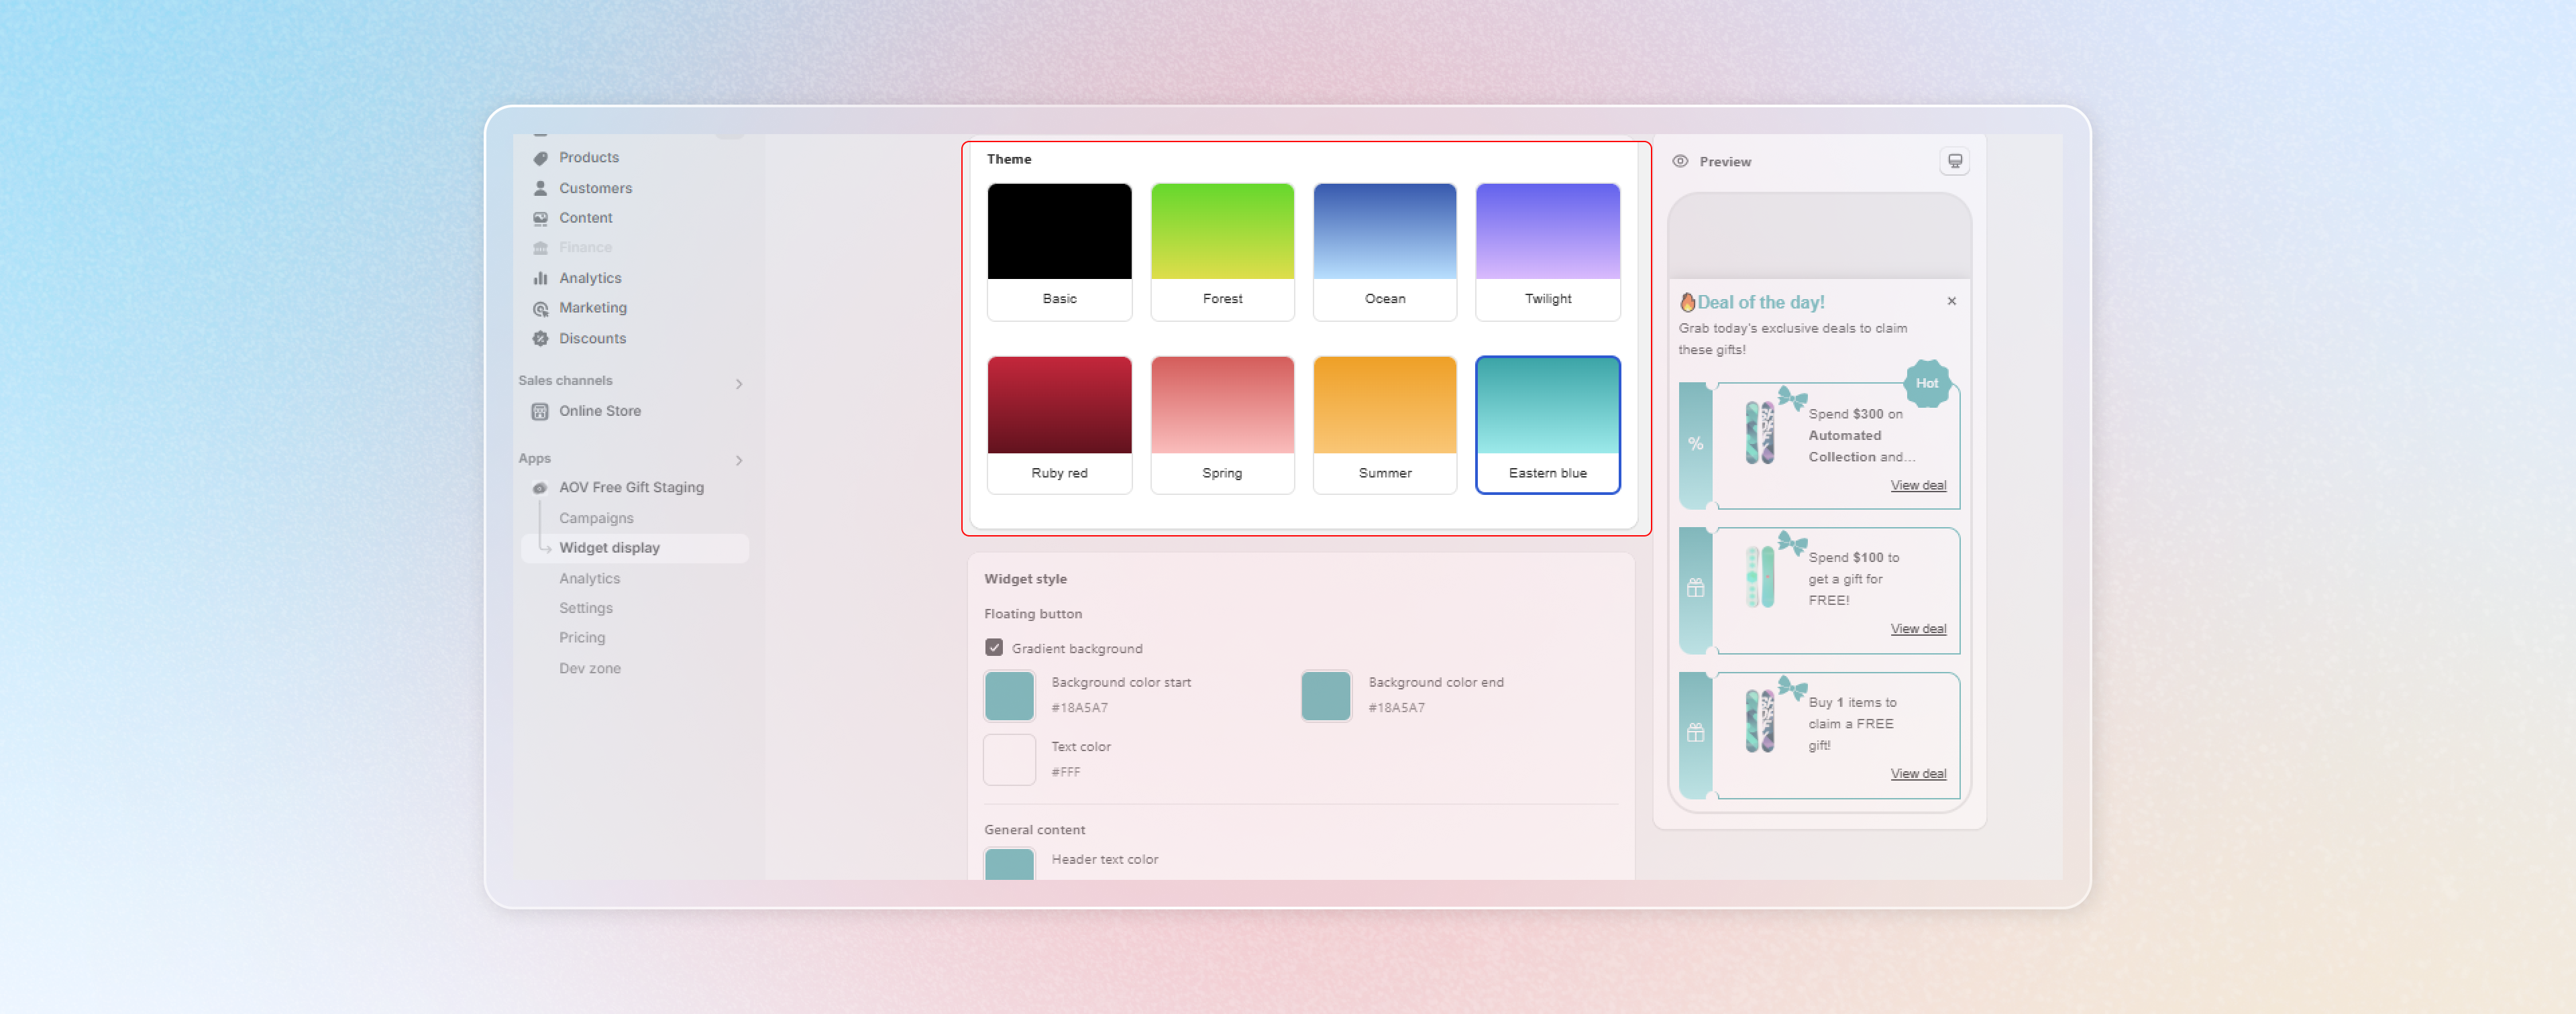Open the Campaigns menu item

[x=596, y=518]
